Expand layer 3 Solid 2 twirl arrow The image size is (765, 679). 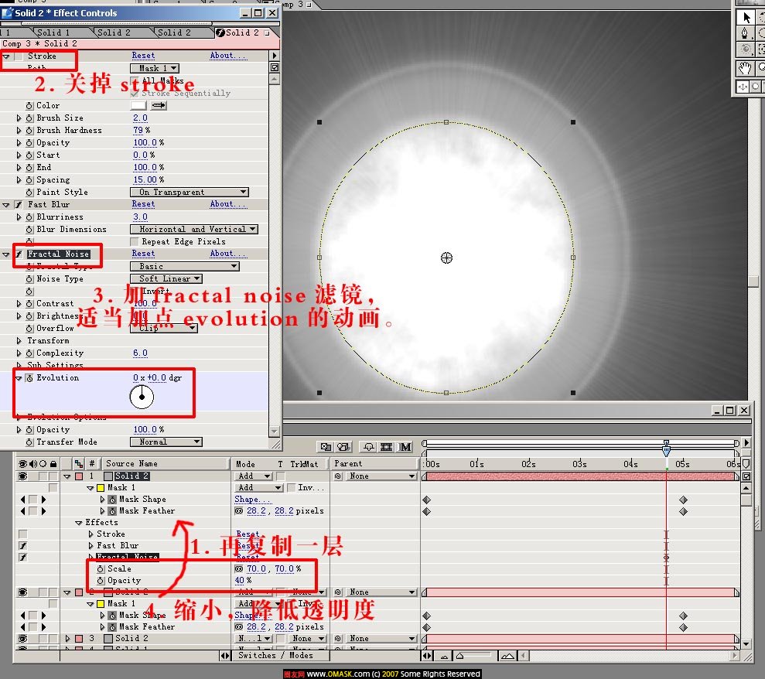tap(67, 639)
